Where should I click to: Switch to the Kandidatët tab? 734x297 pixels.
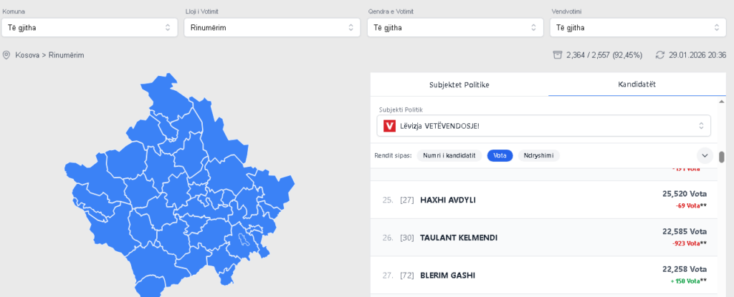tap(637, 84)
